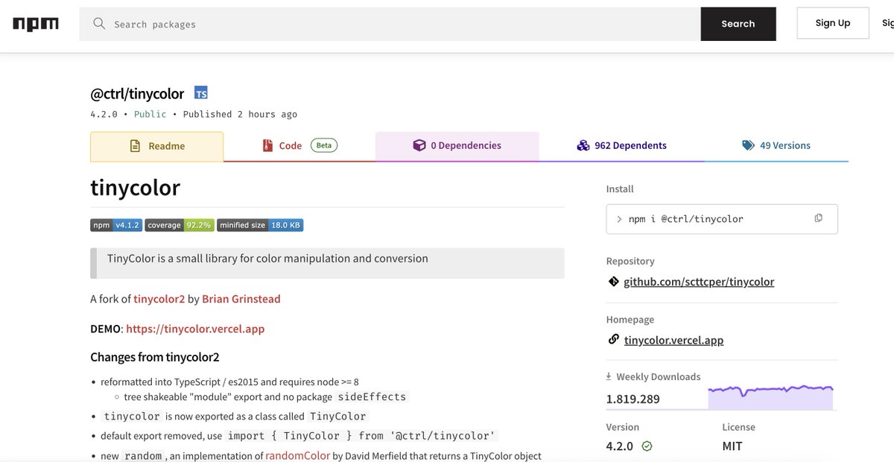894x462 pixels.
Task: Click the Repository section label
Action: click(630, 262)
